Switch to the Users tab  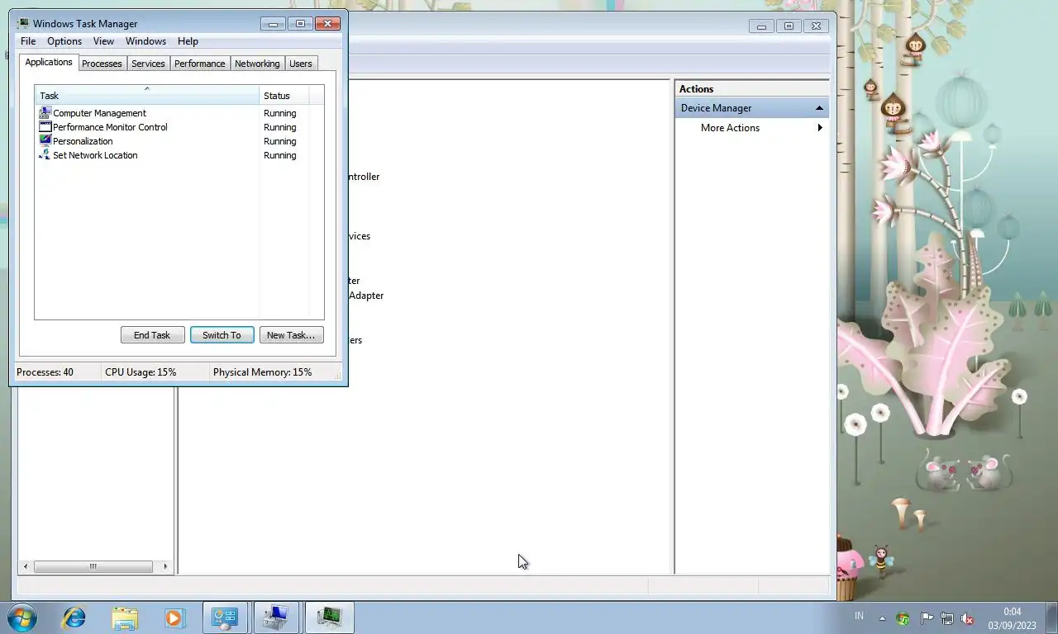301,64
